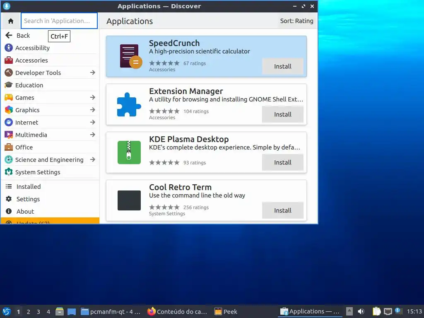Expand the Games subcategories arrow
The image size is (424, 318).
click(x=92, y=97)
